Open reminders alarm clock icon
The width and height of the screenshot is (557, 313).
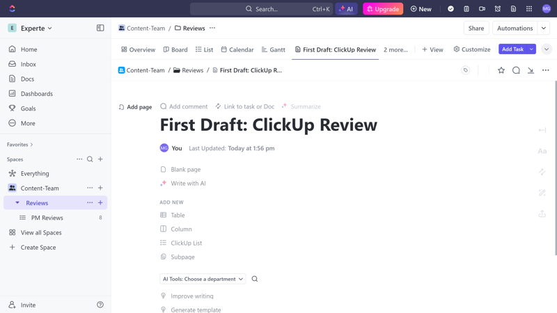coord(497,9)
